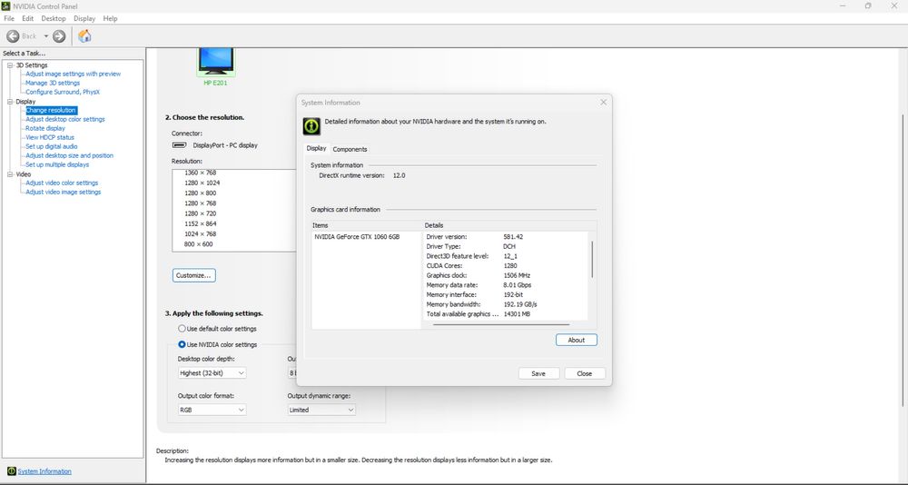Click the CUDA Cores row
This screenshot has height=485, width=908.
click(x=506, y=265)
